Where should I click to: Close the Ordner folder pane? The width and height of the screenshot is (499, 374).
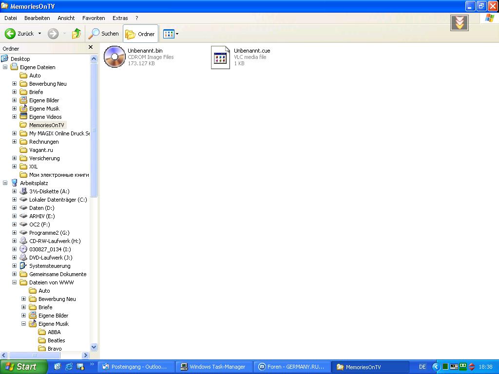click(91, 47)
